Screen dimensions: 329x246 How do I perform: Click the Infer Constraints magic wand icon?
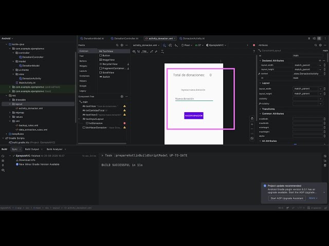click(156, 51)
